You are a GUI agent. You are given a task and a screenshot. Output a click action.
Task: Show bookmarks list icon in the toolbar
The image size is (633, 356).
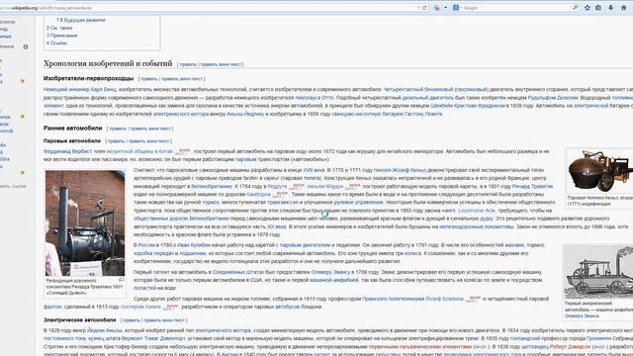(598, 8)
